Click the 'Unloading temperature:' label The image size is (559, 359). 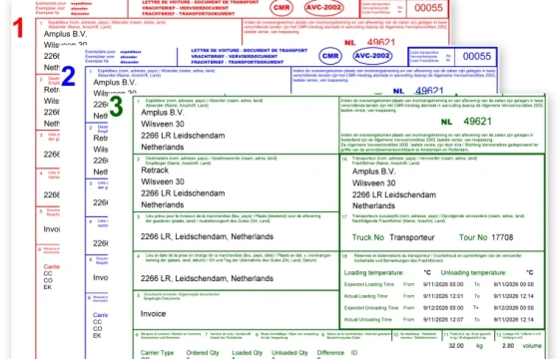pos(474,273)
